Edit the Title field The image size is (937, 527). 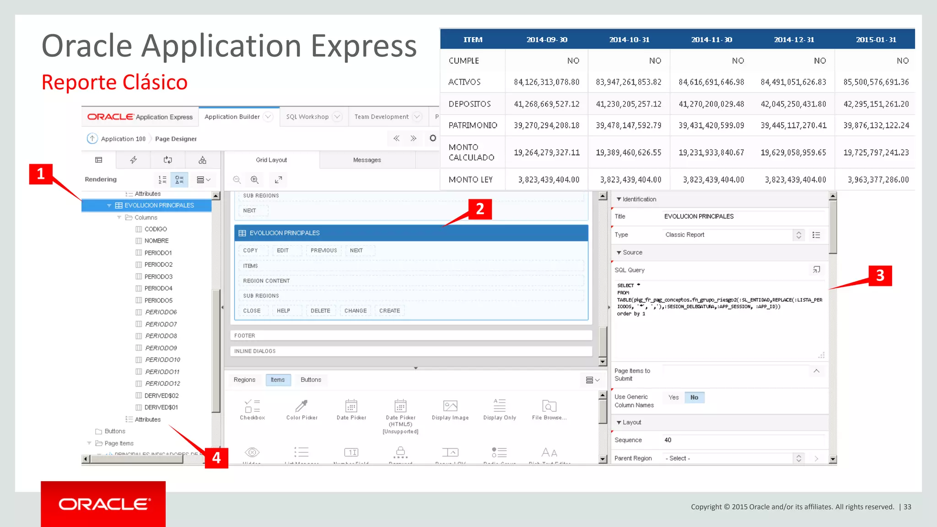(743, 216)
